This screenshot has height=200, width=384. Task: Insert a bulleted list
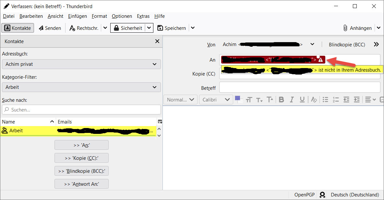coord(325,100)
